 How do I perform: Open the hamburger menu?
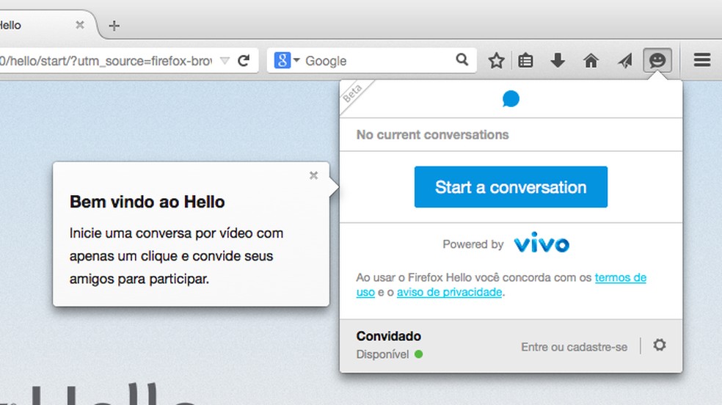pyautogui.click(x=701, y=60)
